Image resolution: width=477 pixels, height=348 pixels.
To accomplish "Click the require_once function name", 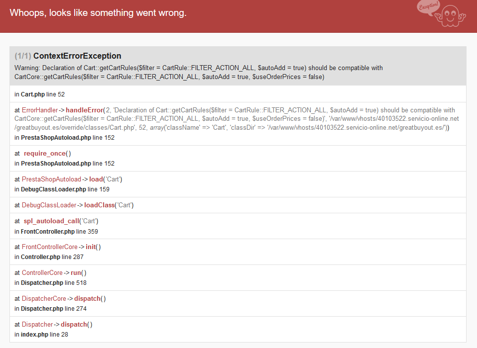I will click(x=45, y=154).
